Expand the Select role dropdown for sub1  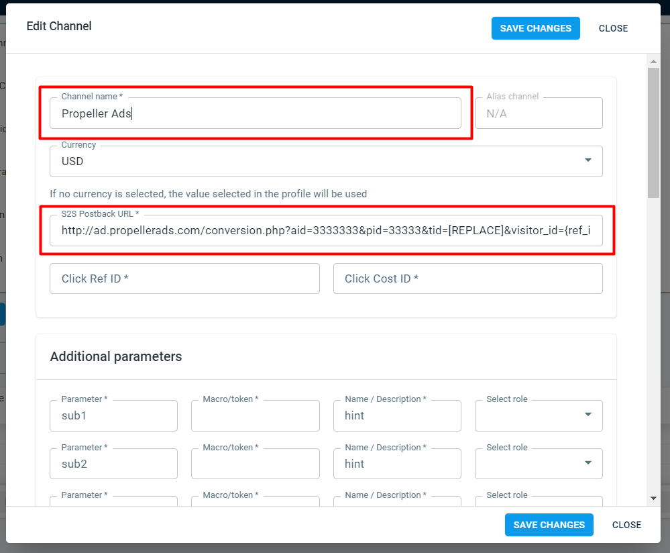tap(588, 415)
